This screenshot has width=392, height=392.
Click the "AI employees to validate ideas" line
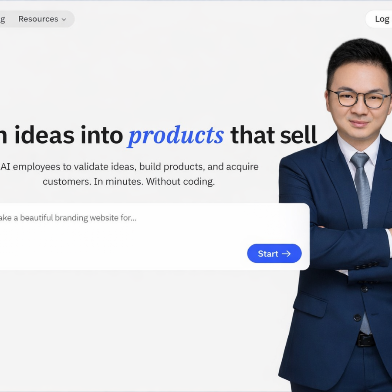coord(68,167)
